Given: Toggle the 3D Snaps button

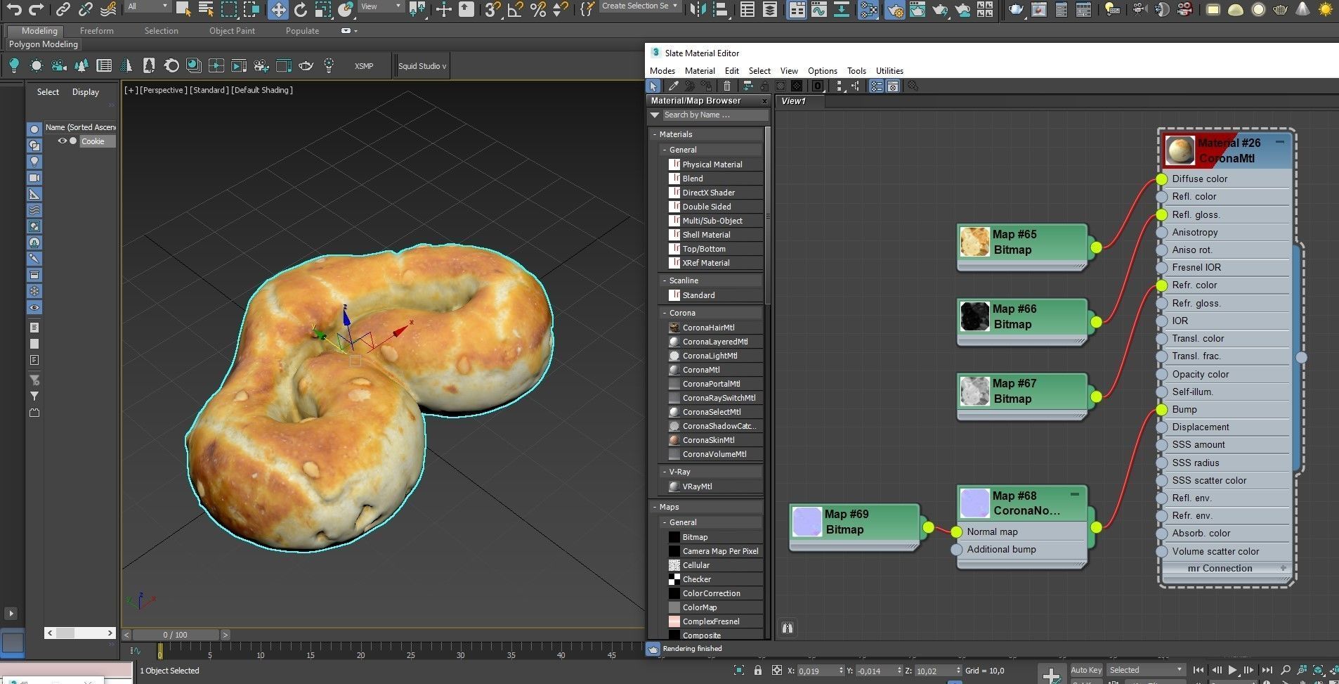Looking at the screenshot, I should click(492, 9).
